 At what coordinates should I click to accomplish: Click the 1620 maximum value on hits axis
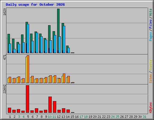click(5, 12)
